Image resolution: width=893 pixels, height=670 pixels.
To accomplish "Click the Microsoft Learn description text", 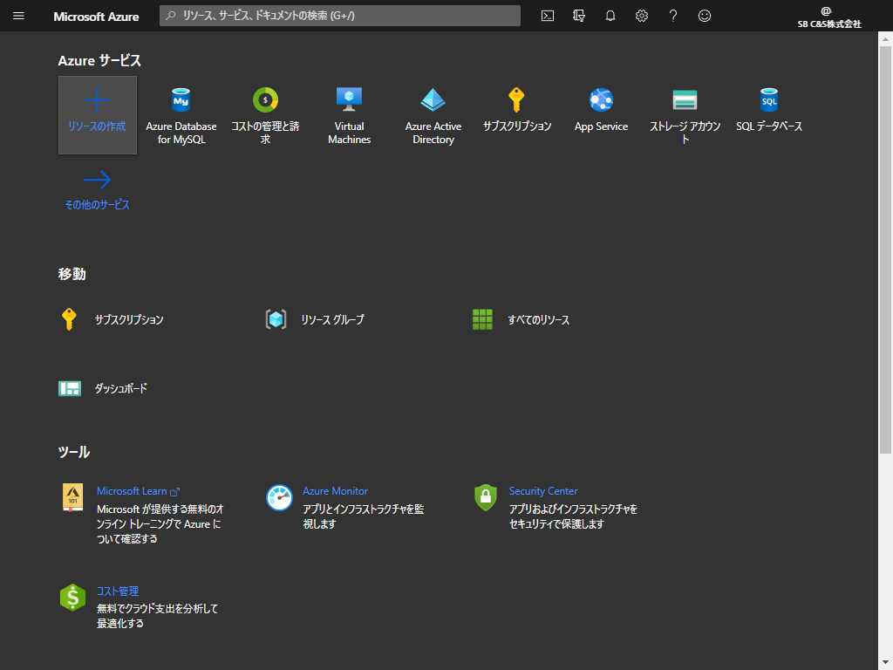I will click(160, 524).
